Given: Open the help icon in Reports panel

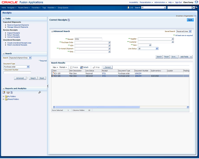Looking at the screenshot, I should coord(11,92).
